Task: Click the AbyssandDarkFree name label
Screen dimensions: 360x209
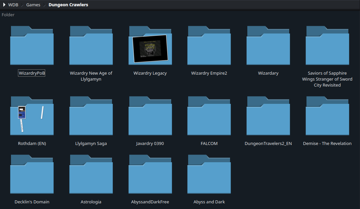Action: 150,202
